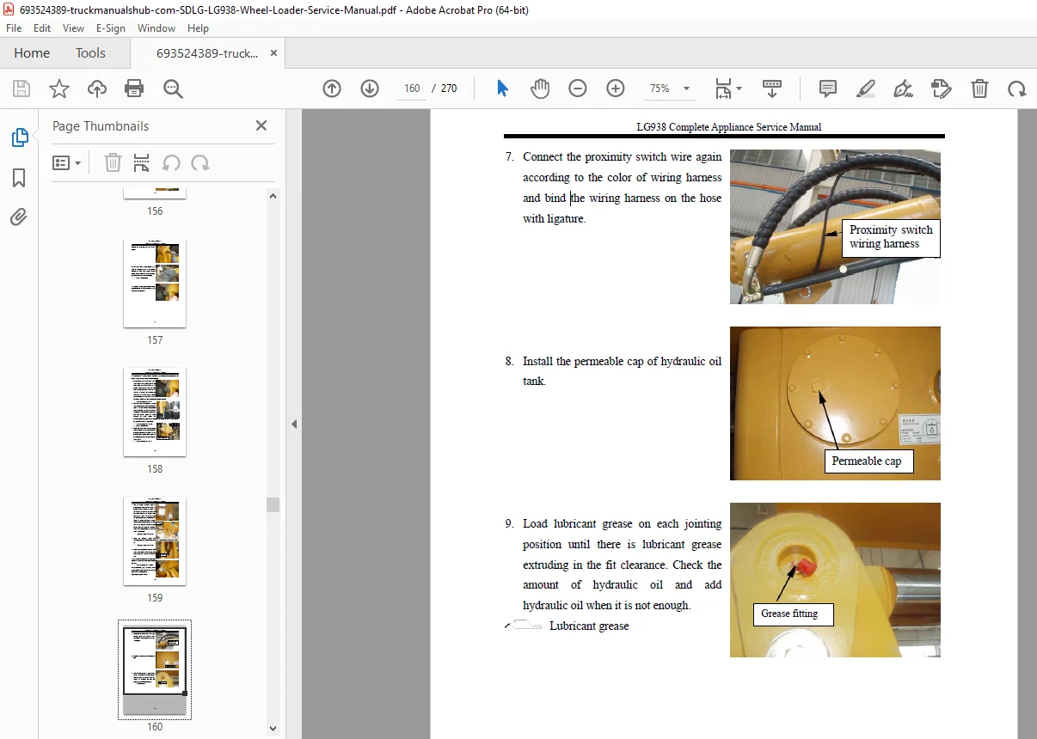Select the highlighter pen tool

(x=866, y=89)
